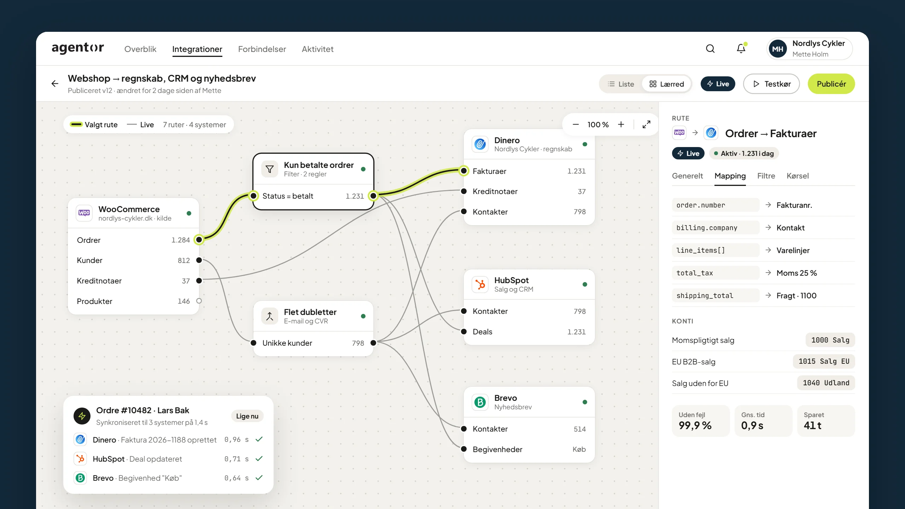Click the Lige nu badge
905x509 pixels.
click(x=247, y=416)
